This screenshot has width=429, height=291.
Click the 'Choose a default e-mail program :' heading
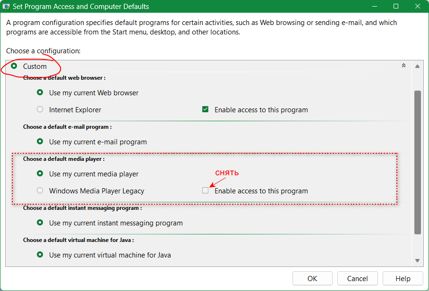(x=67, y=127)
